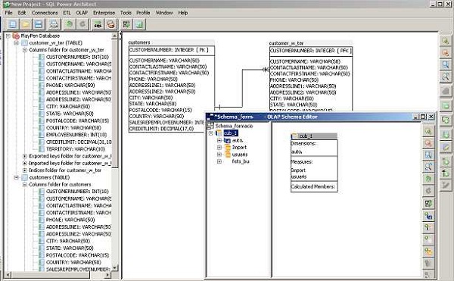Image resolution: width=454 pixels, height=281 pixels.
Task: Collapse the customer_w_ter (TABLE) node
Action: [x=17, y=43]
